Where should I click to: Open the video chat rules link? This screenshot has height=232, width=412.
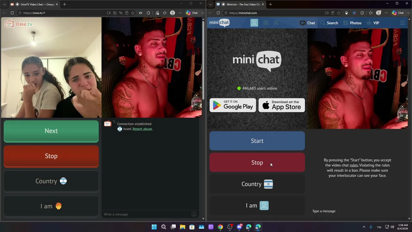coord(354,165)
